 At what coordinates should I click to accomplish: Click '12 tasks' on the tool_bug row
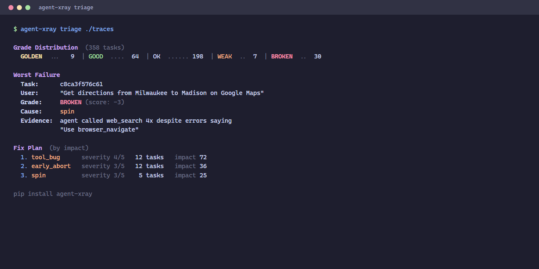[x=149, y=157]
